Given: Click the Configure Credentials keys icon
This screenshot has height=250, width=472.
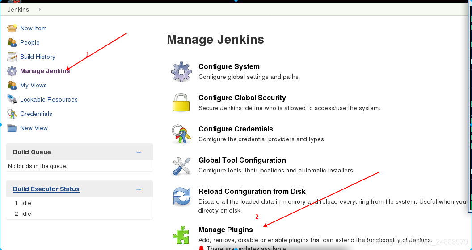Looking at the screenshot, I should pos(181,134).
